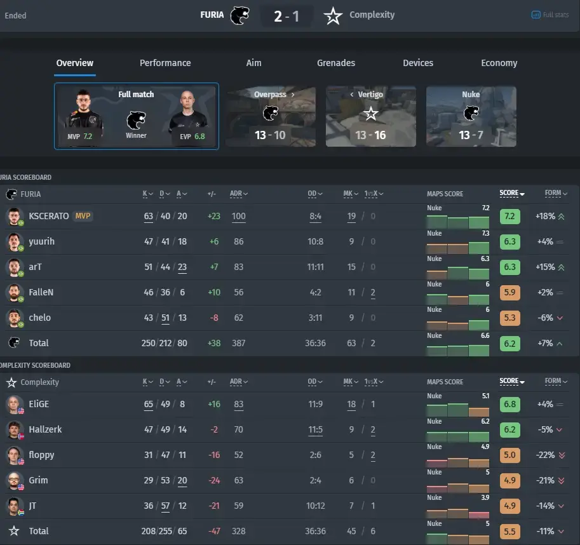
Task: Click the Complexity star logo in header
Action: (x=333, y=16)
